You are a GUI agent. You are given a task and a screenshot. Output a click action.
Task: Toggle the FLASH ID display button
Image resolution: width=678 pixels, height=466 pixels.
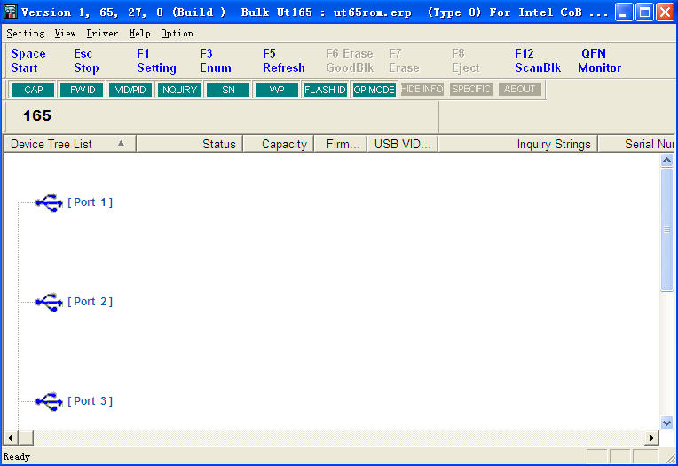point(325,90)
